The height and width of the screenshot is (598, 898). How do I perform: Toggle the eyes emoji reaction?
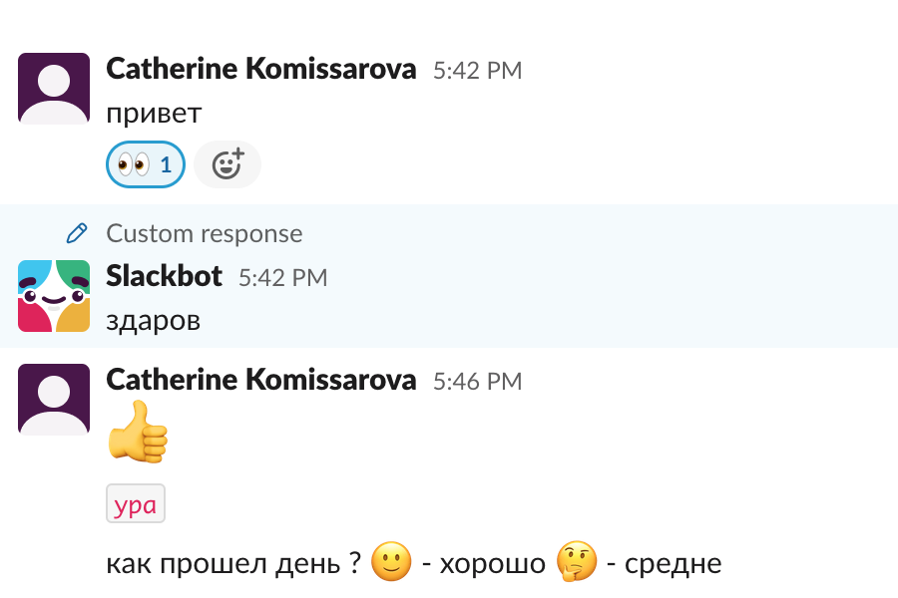(x=145, y=164)
